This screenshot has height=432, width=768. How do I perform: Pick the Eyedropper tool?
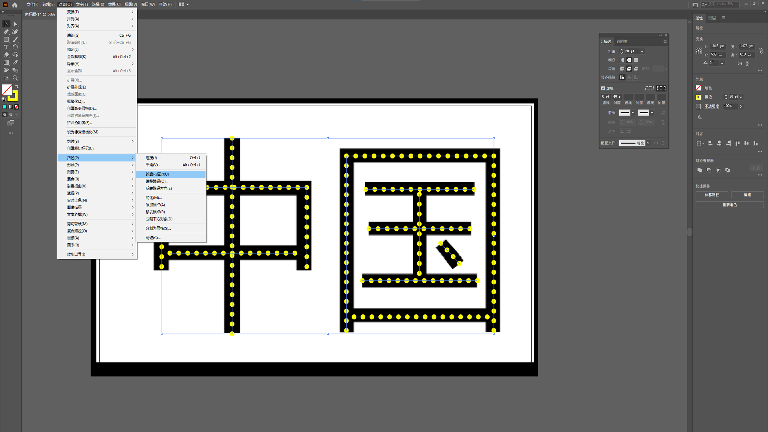[x=15, y=62]
